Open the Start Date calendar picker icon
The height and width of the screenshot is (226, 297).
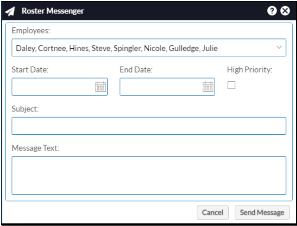pos(101,87)
